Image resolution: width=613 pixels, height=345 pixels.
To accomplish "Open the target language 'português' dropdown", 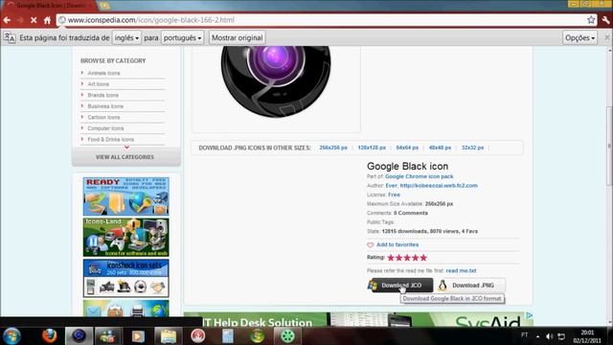I will 183,38.
